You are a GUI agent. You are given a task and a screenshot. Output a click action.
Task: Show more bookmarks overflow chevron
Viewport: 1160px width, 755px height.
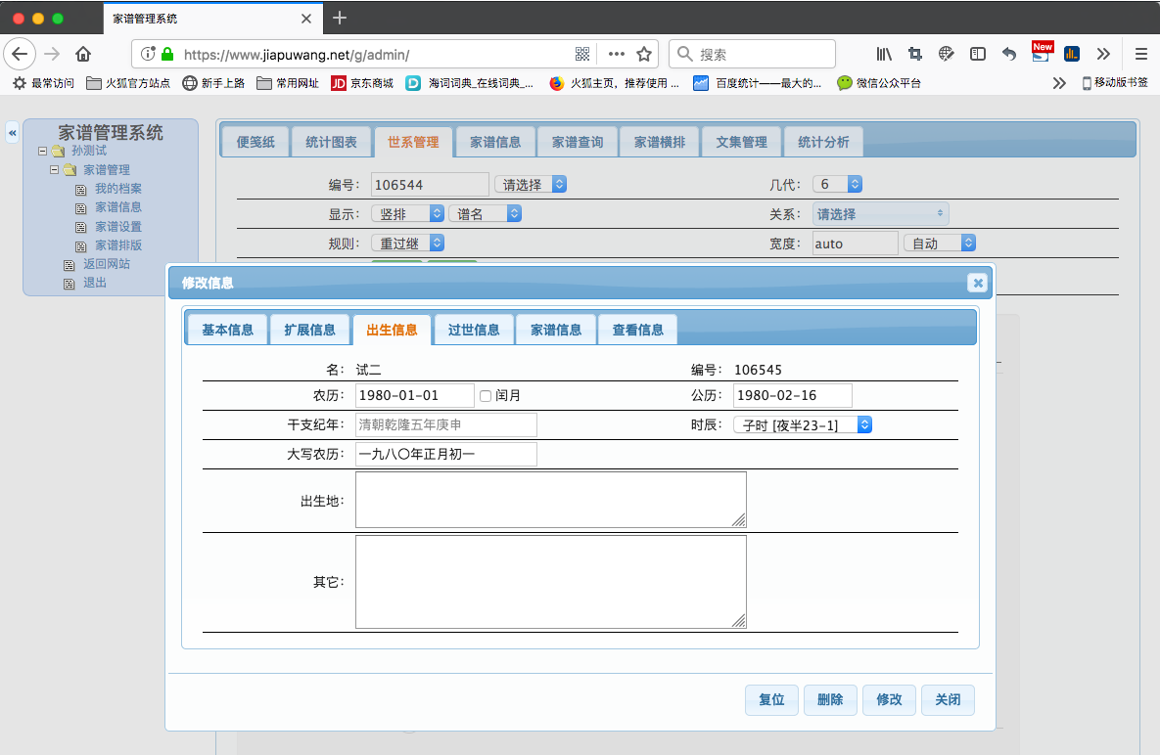[x=1059, y=83]
